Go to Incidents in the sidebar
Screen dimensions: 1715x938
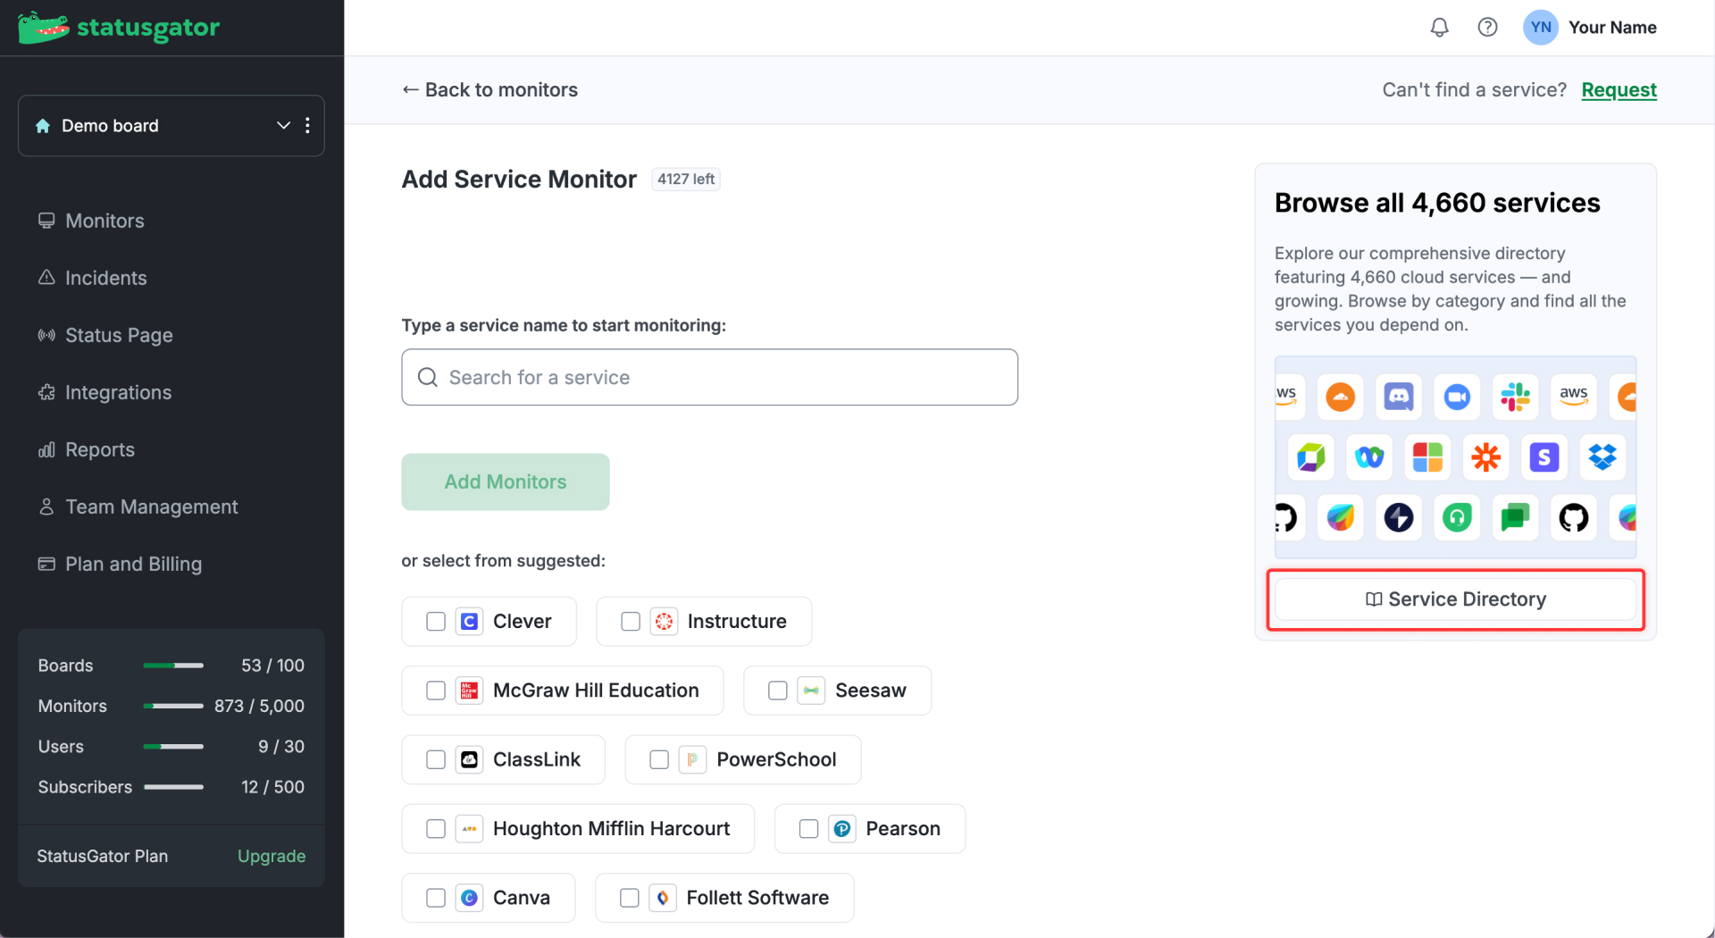click(92, 278)
